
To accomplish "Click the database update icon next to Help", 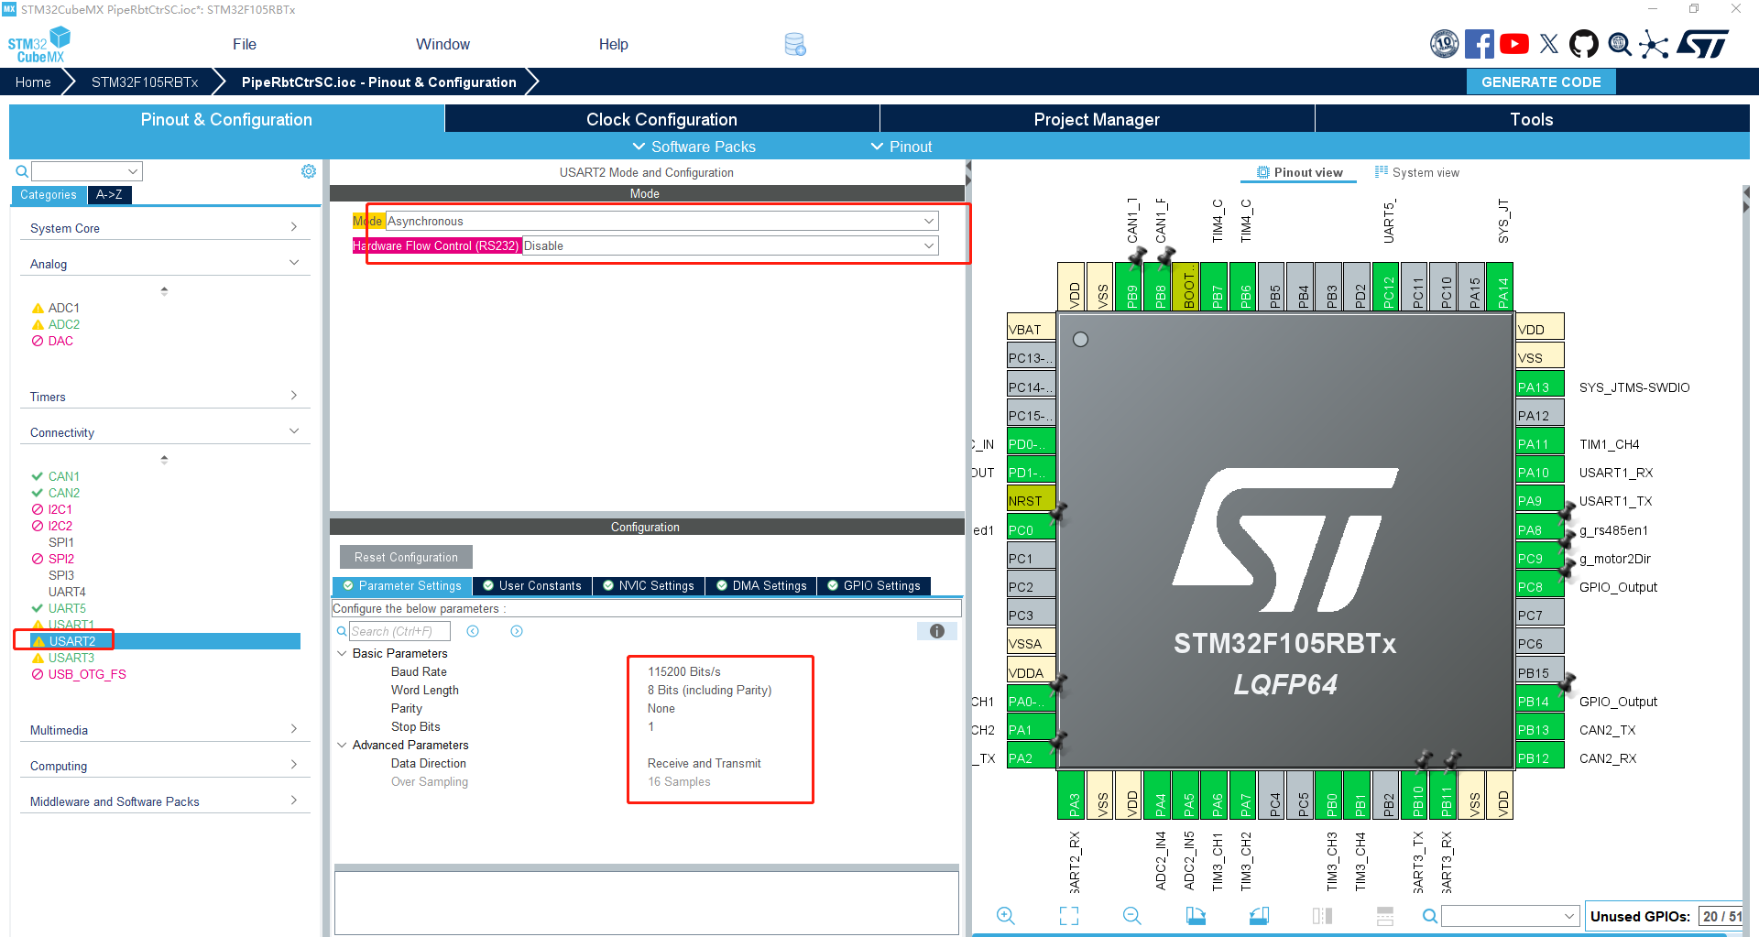I will (795, 44).
